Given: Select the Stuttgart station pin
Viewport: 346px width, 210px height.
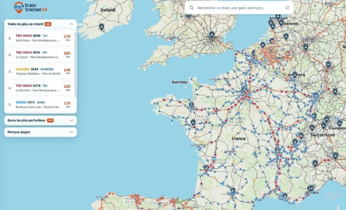Looking at the screenshot, I should [335, 92].
